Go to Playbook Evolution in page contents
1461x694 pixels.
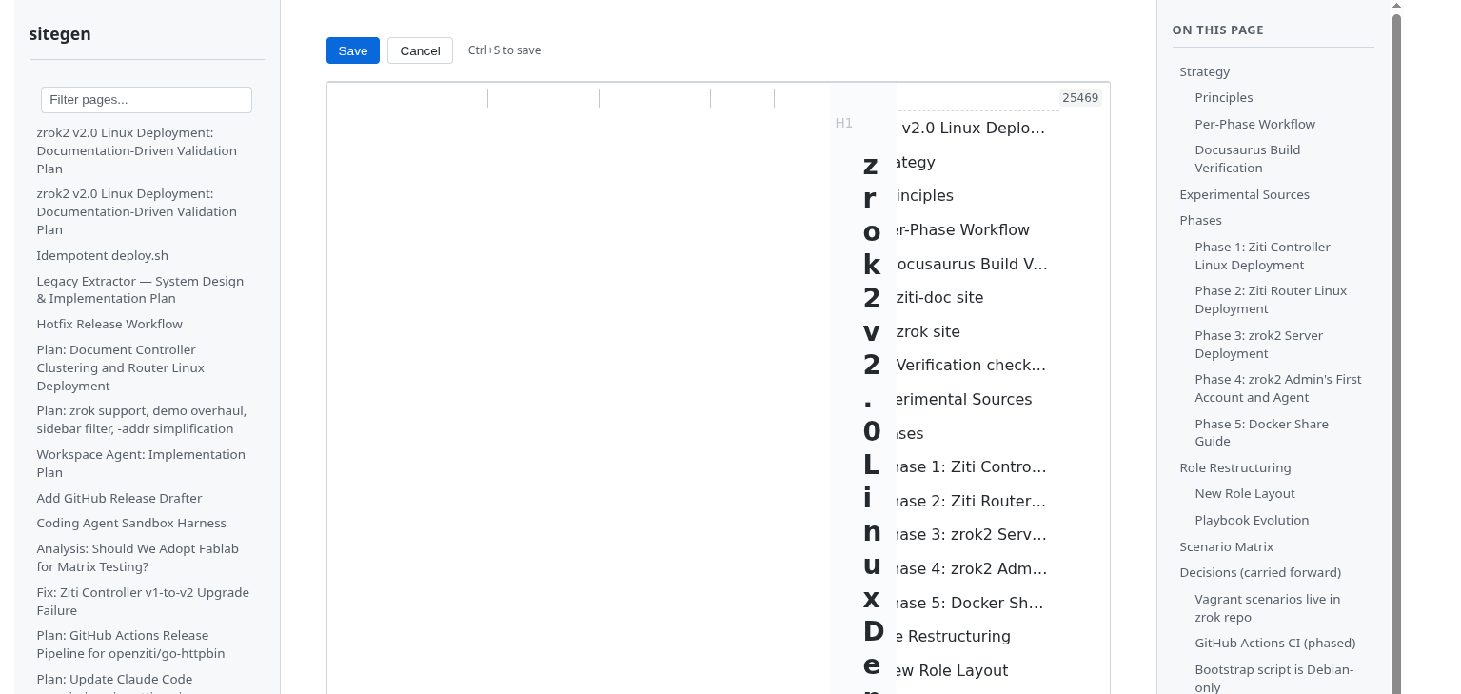pos(1252,520)
